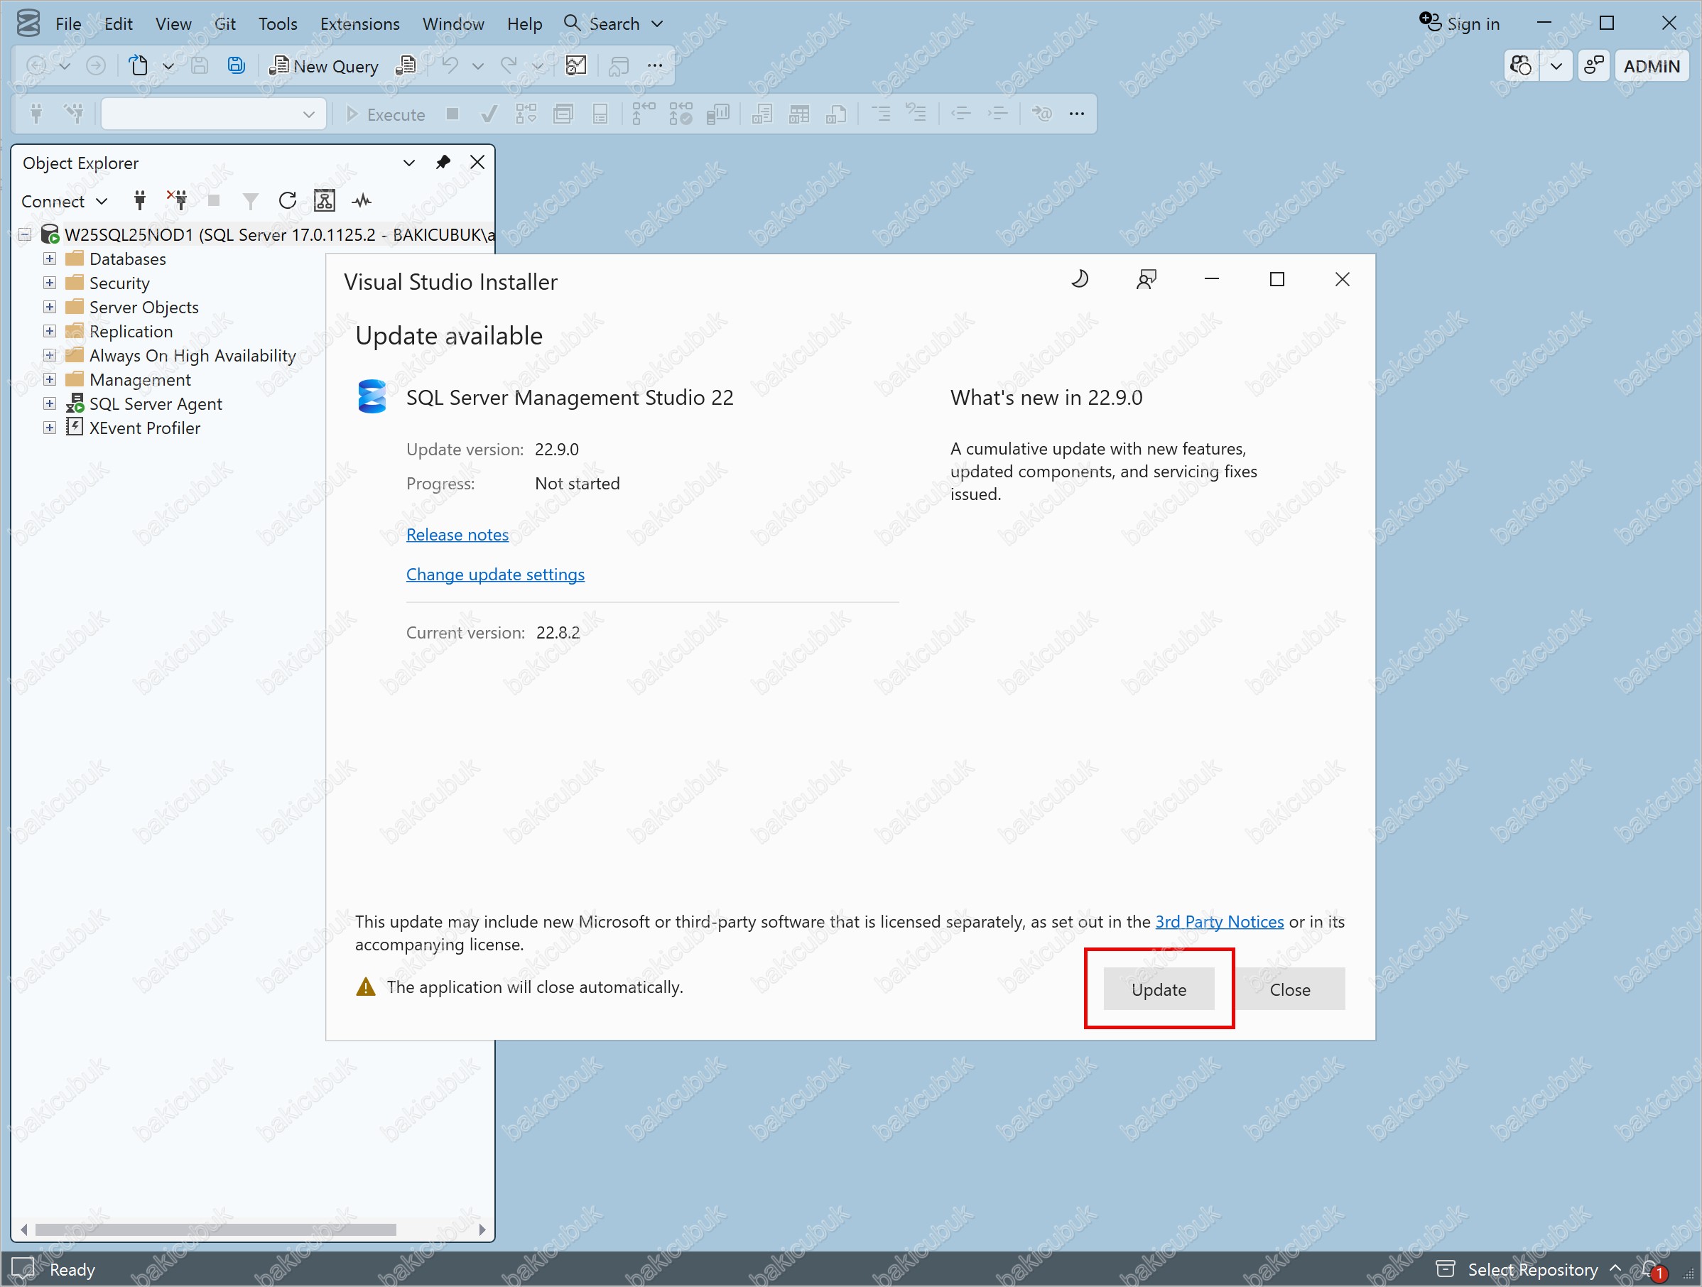This screenshot has height=1287, width=1702.
Task: Collapse the W25SQL25NOD1 server node
Action: pyautogui.click(x=26, y=234)
